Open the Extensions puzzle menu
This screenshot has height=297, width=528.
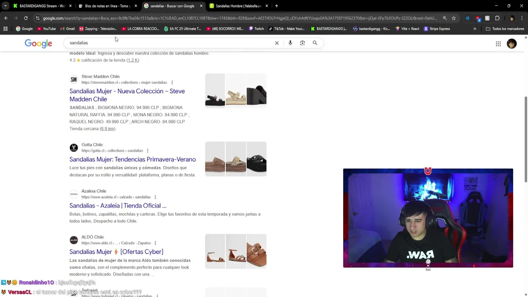(497, 18)
